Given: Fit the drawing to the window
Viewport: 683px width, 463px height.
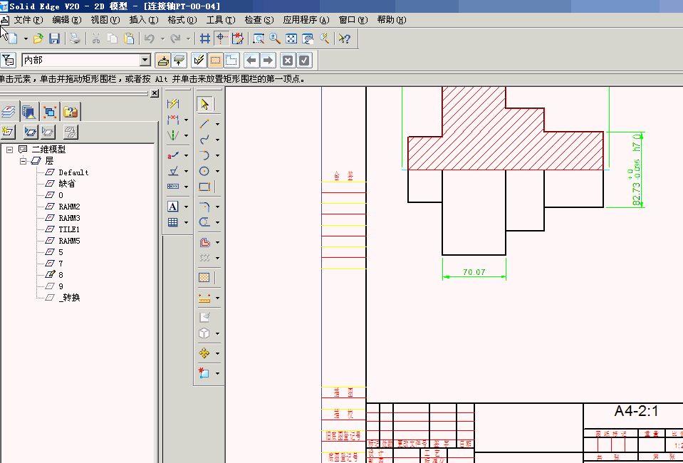Looking at the screenshot, I should (x=291, y=38).
